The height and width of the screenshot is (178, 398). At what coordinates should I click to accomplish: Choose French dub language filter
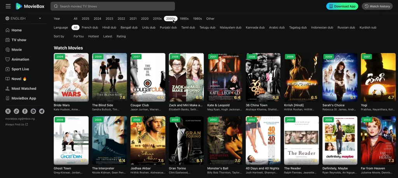(x=90, y=27)
